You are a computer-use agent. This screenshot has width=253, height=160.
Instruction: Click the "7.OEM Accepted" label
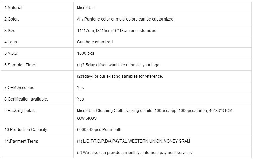click(x=19, y=88)
